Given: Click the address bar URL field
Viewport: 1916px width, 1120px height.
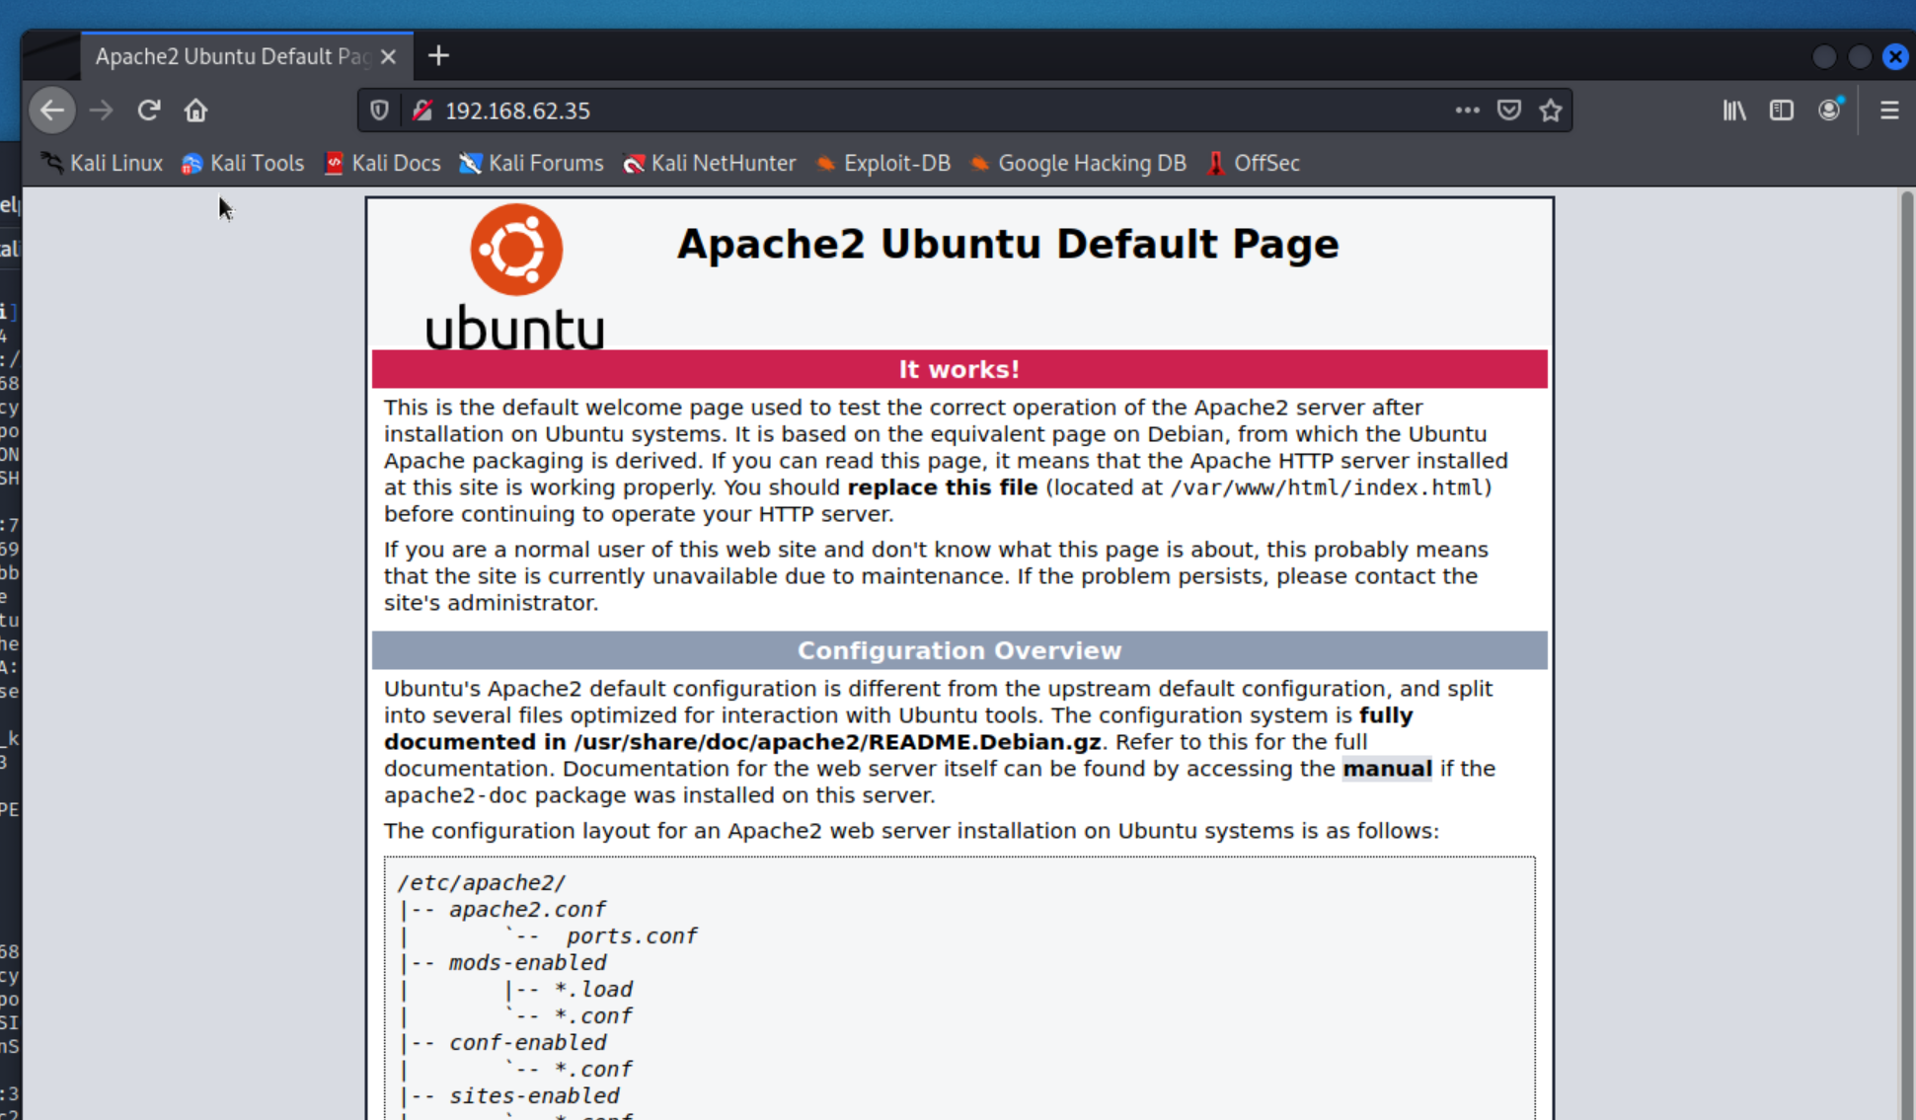Looking at the screenshot, I should pyautogui.click(x=888, y=111).
